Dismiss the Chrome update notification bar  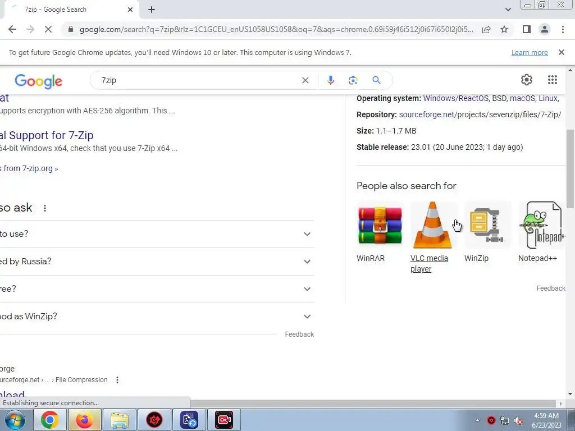click(561, 52)
